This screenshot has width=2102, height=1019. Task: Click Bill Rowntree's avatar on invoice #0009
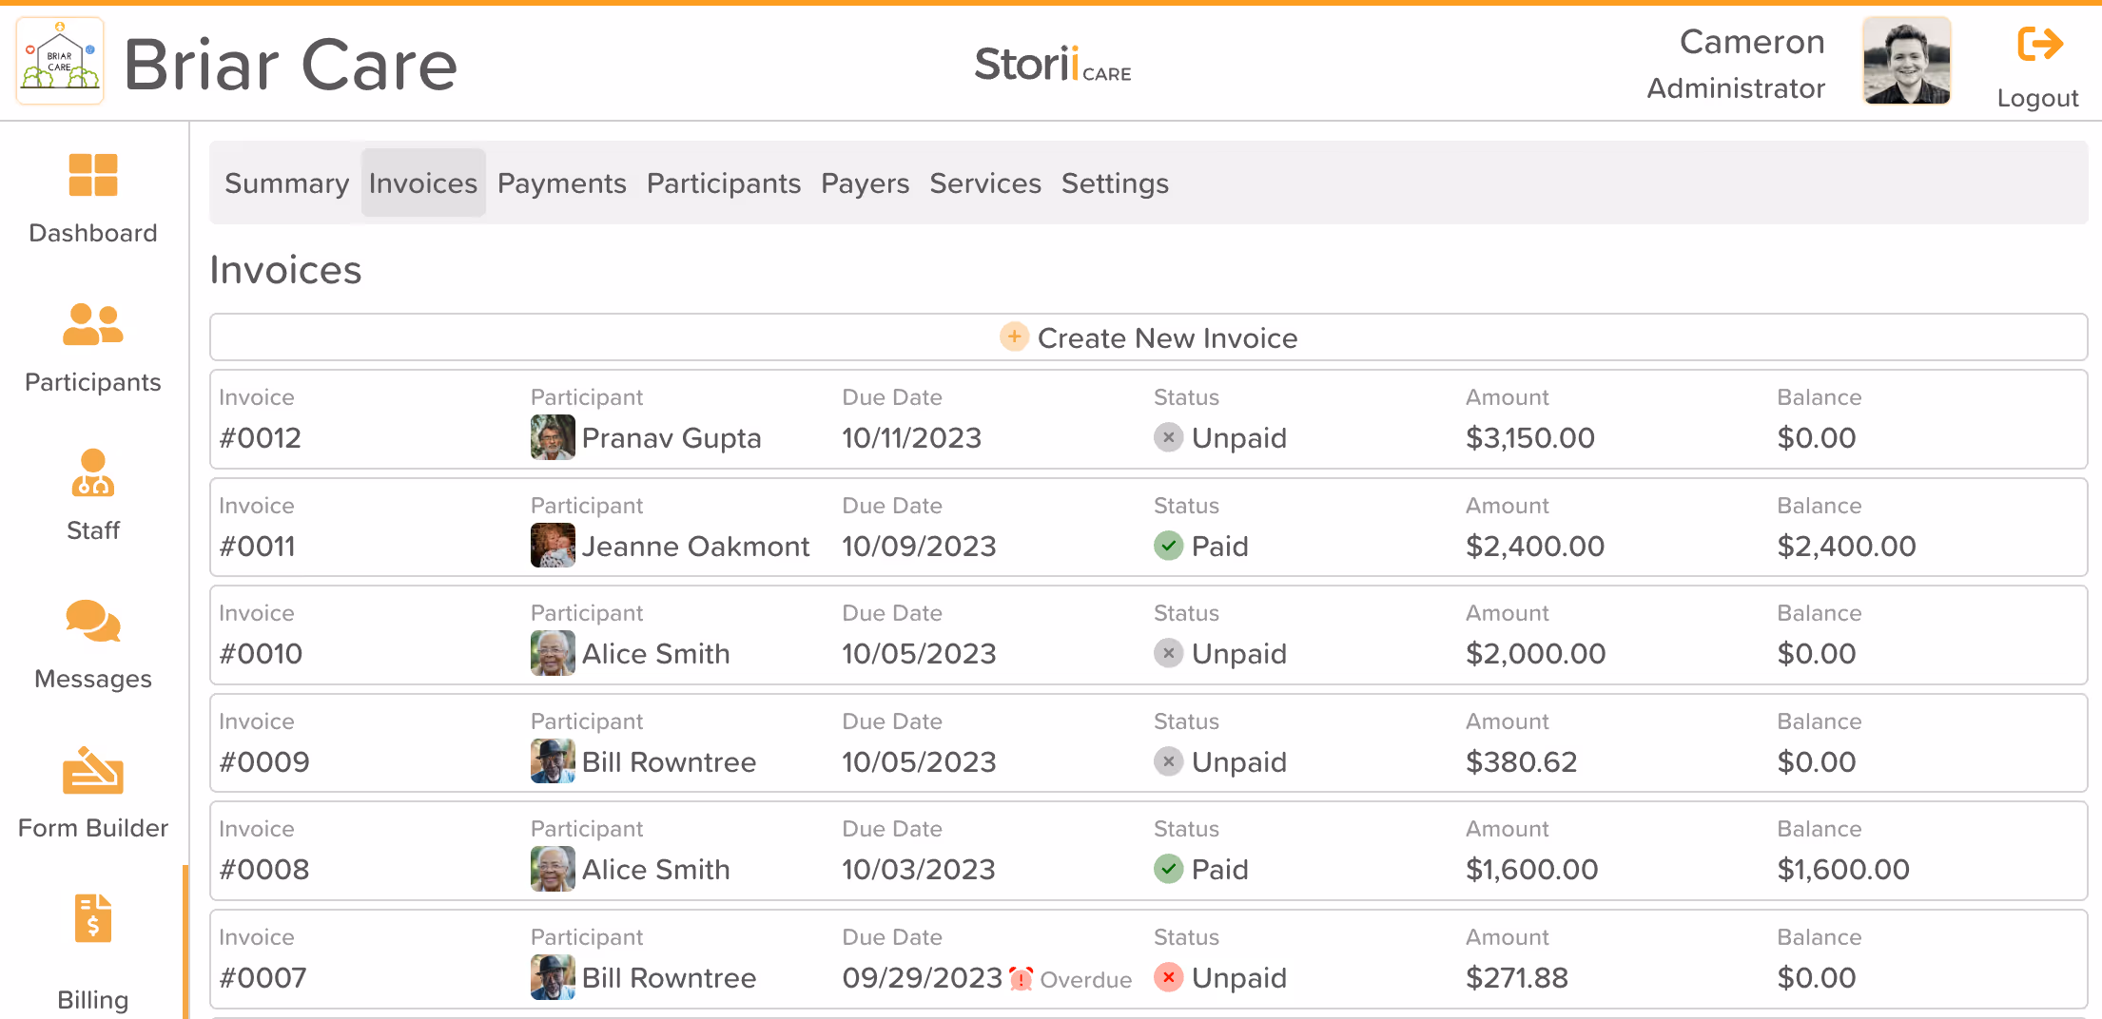(x=553, y=761)
